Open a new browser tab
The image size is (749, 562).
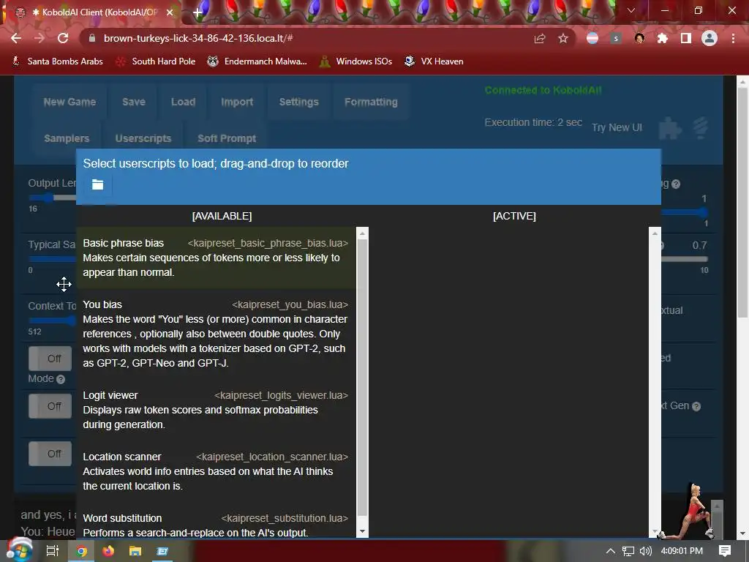pyautogui.click(x=197, y=12)
